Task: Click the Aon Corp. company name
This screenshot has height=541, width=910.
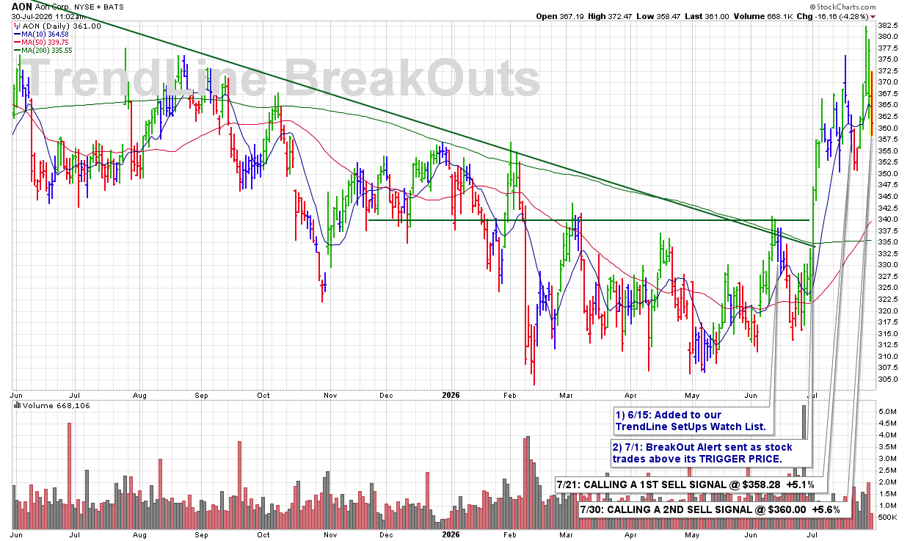Action: (53, 7)
